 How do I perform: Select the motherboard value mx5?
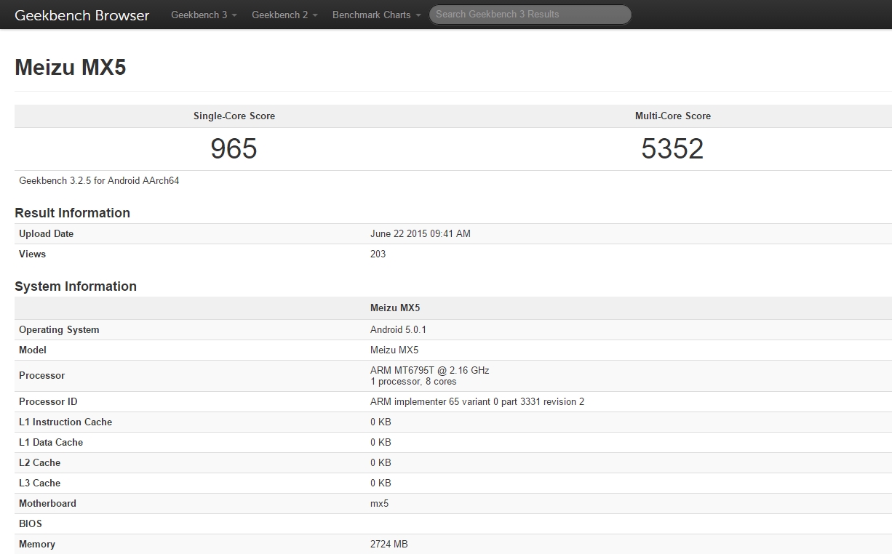380,503
